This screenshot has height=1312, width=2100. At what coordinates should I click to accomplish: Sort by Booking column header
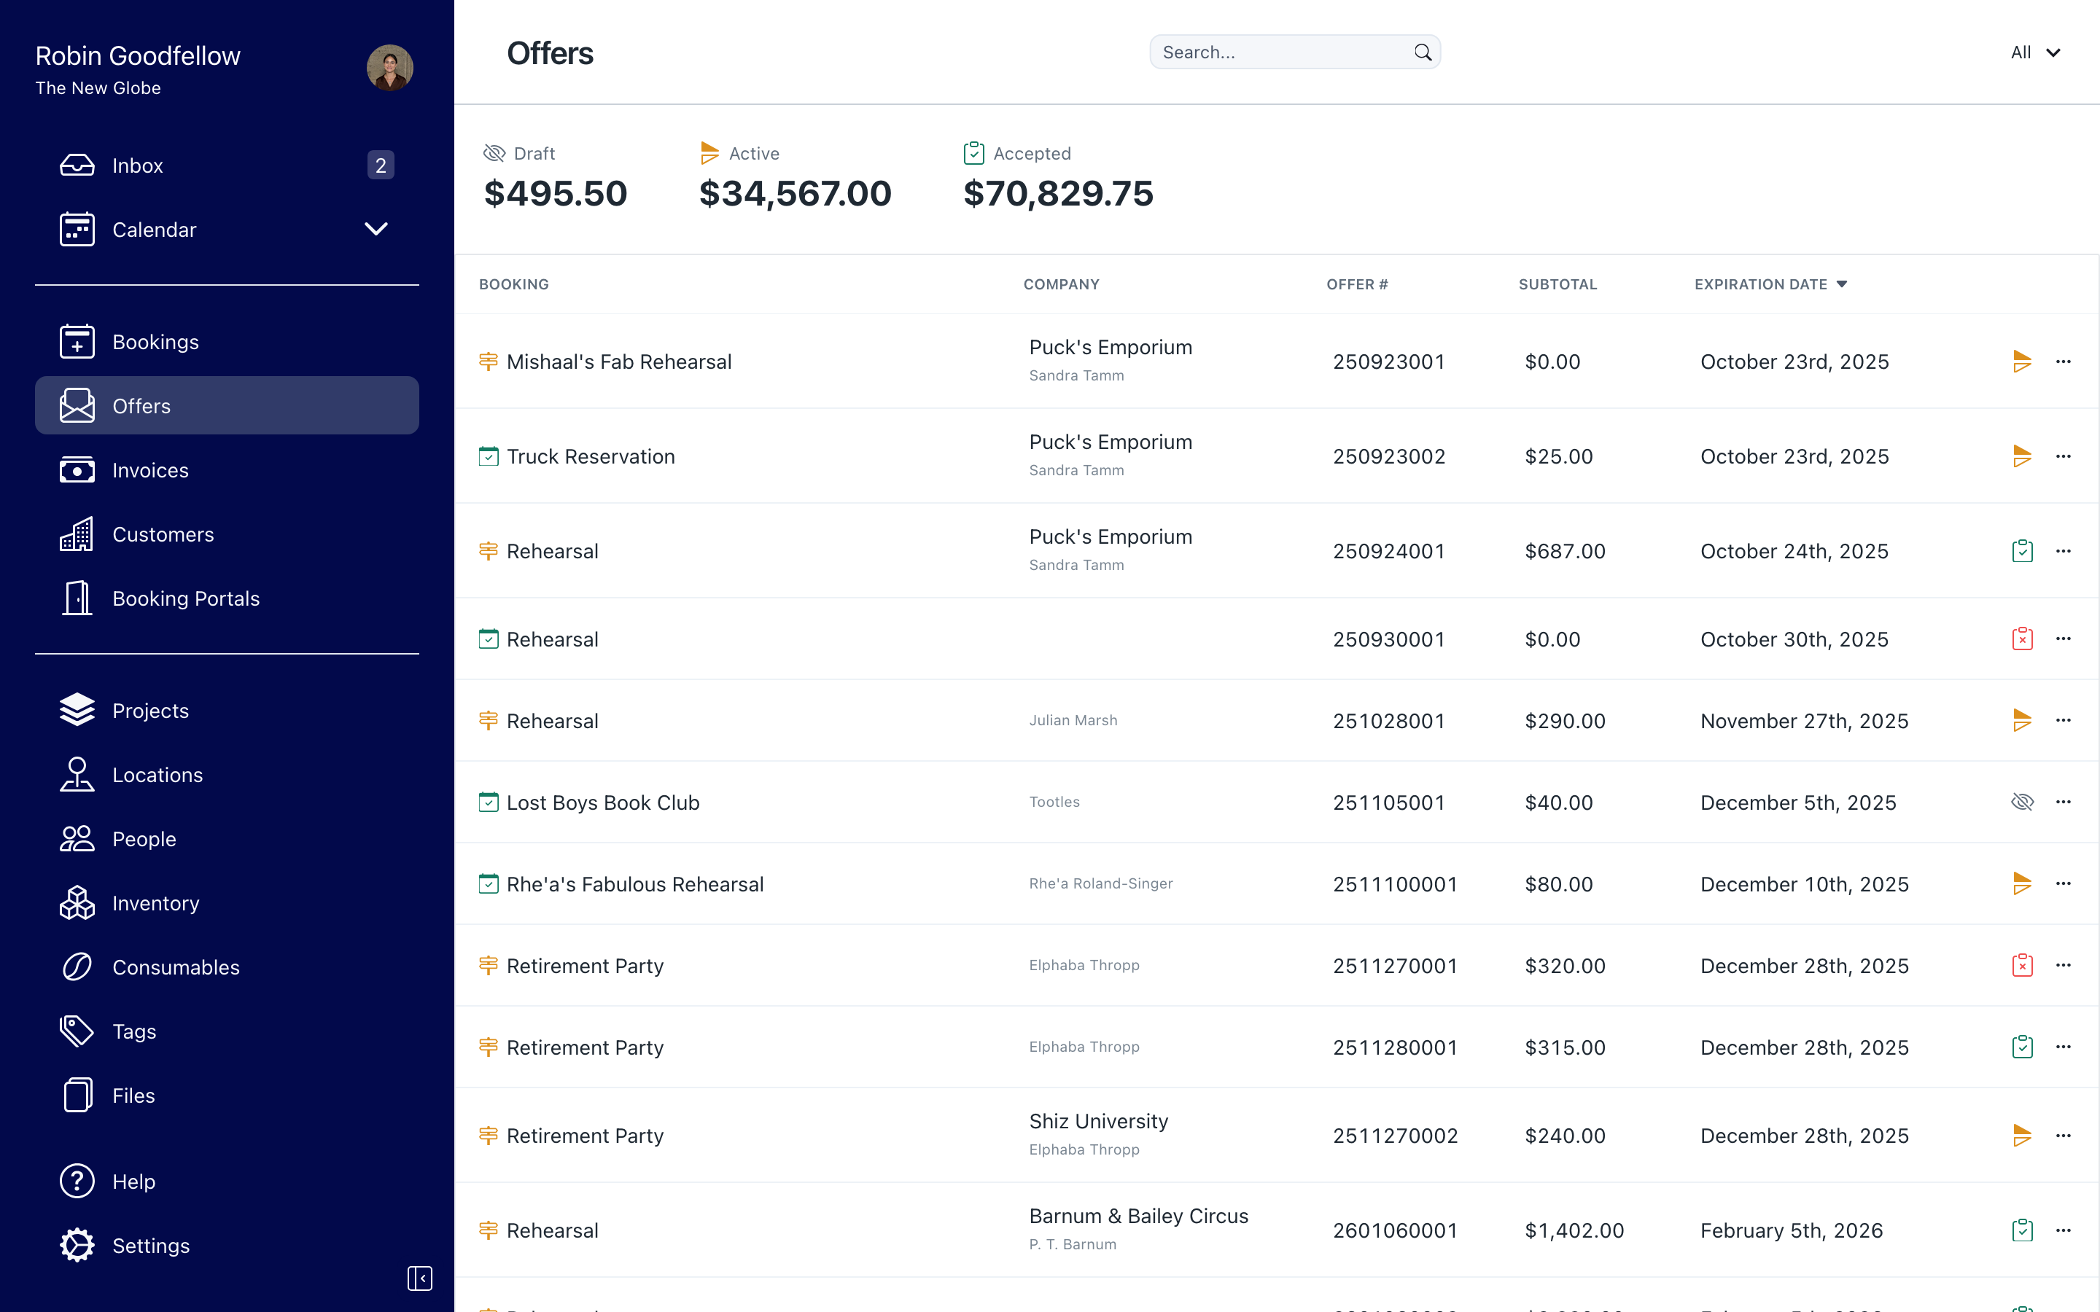514,284
